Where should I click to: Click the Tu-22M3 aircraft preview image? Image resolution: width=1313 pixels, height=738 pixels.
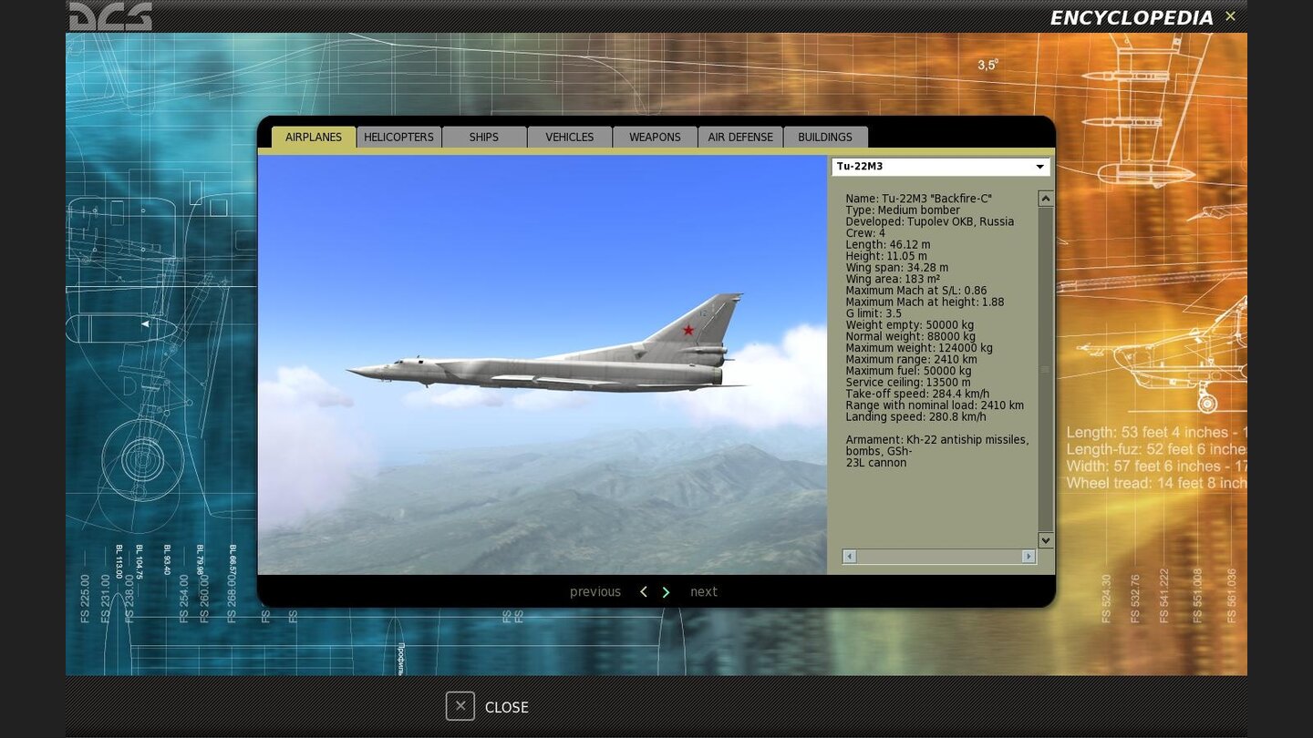pyautogui.click(x=543, y=364)
